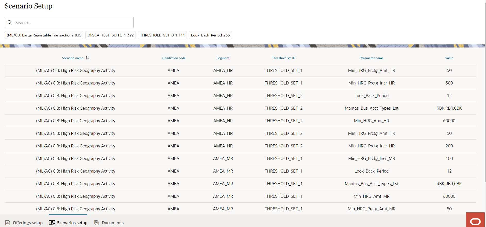Select the value 200 cell
Viewport: 486px width, 227px height.
click(x=449, y=146)
